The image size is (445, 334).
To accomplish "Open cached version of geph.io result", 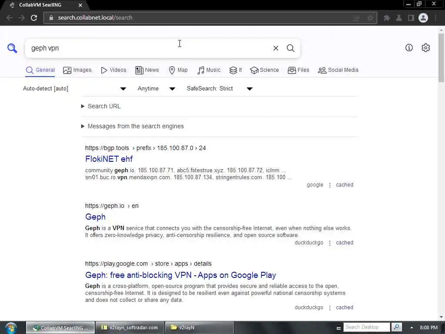I will pyautogui.click(x=345, y=243).
